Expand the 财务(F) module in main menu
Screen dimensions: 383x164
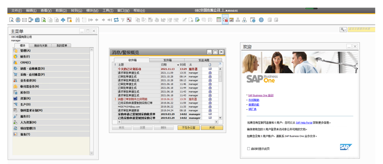click(25, 57)
